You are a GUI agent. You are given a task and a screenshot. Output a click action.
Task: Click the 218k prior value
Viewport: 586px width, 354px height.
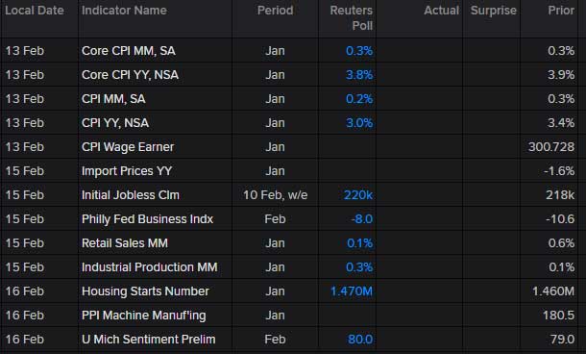(560, 195)
